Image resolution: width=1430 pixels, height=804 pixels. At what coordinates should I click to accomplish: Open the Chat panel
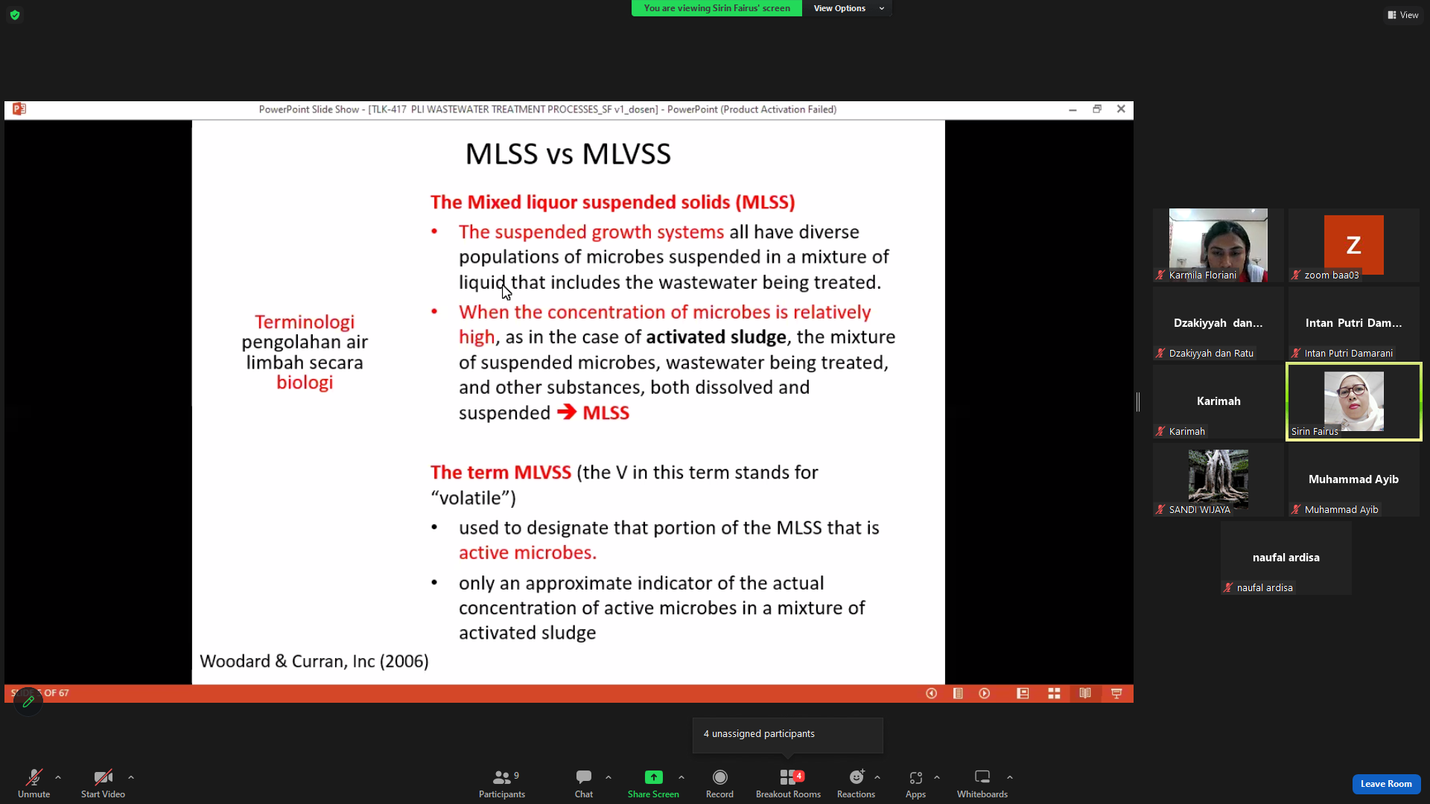click(584, 783)
